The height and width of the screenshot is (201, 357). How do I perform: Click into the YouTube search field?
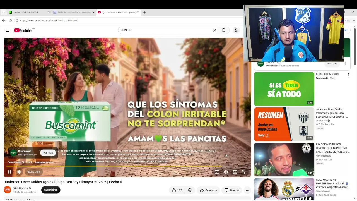166,30
